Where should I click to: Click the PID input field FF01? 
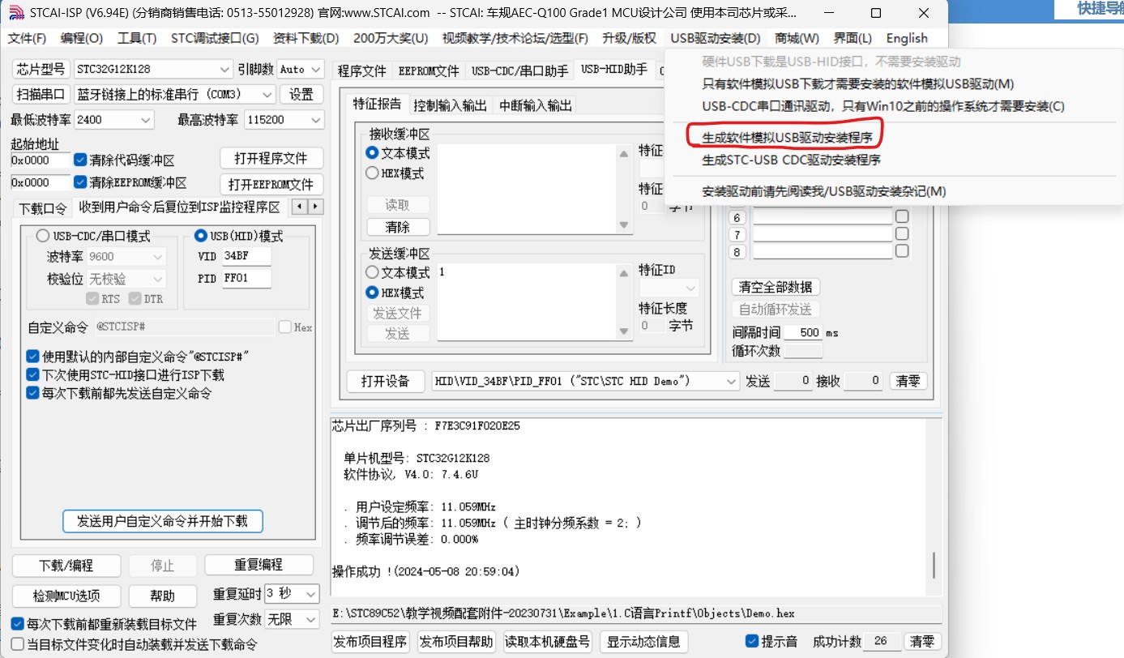[x=247, y=278]
